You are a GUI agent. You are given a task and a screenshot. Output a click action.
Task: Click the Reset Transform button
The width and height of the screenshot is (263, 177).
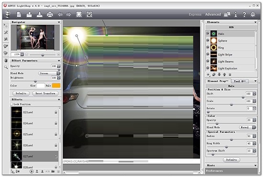(x=45, y=94)
